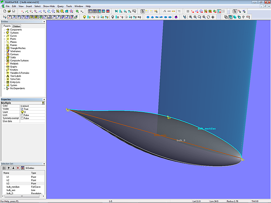Click the New file icon
This screenshot has width=271, height=203.
point(4,12)
